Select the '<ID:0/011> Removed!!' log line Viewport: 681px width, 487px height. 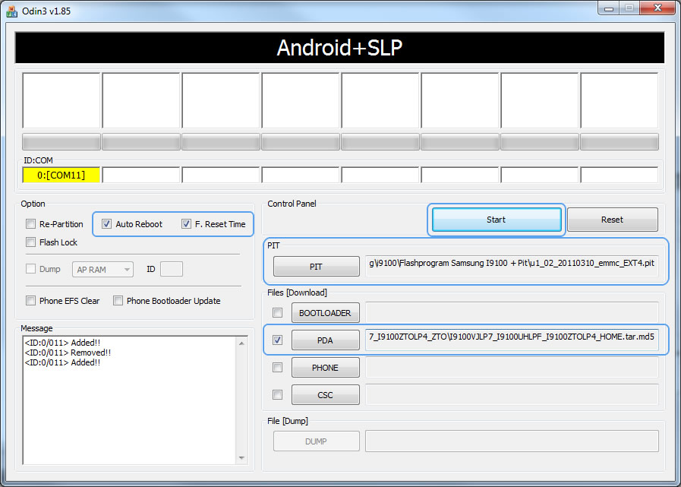tap(68, 353)
